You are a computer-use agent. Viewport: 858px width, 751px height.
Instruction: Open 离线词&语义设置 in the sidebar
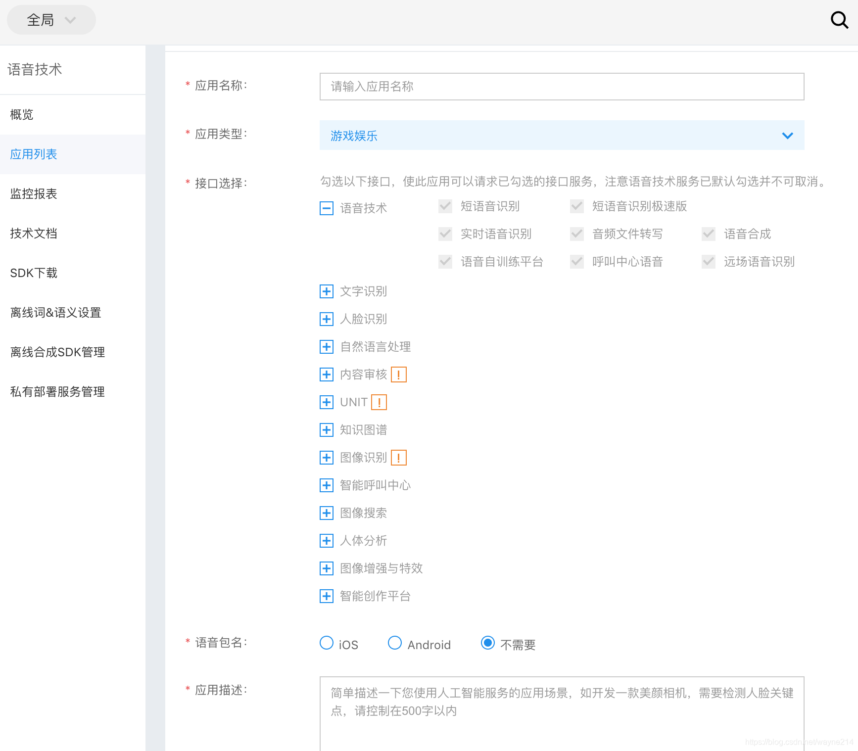73,313
